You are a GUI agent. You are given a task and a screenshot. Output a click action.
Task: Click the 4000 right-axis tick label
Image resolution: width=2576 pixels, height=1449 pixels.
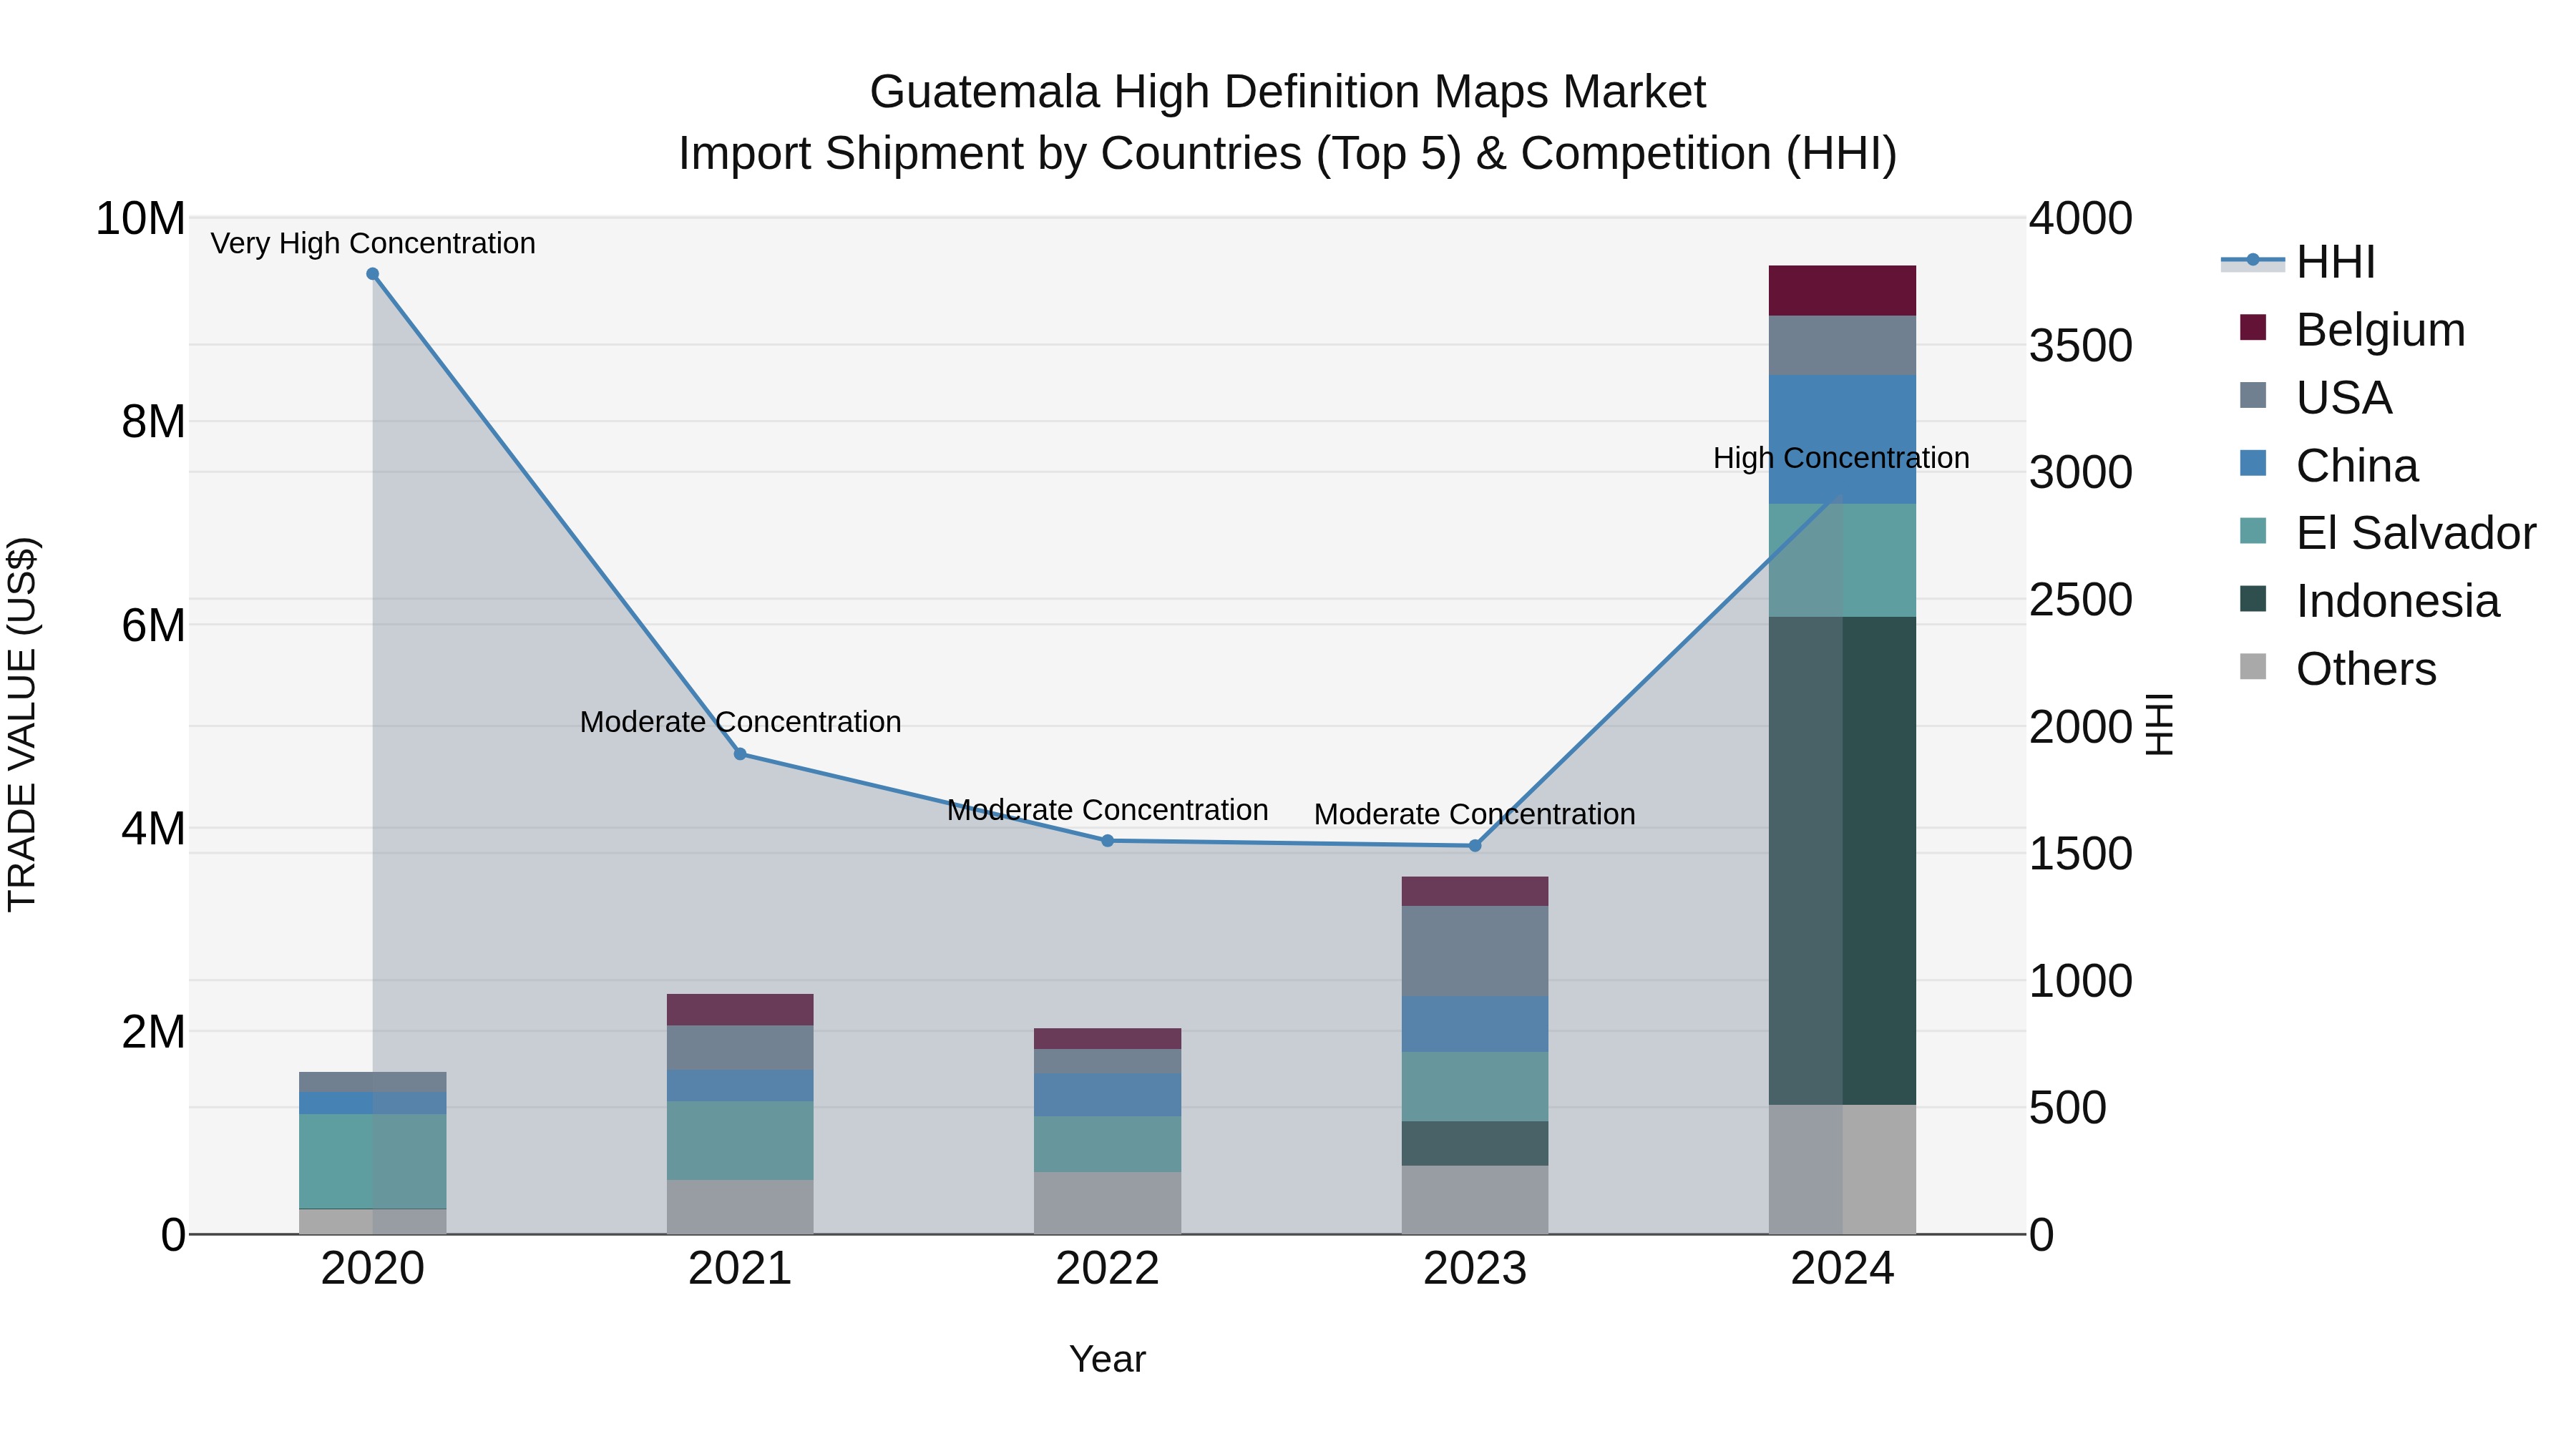2081,218
